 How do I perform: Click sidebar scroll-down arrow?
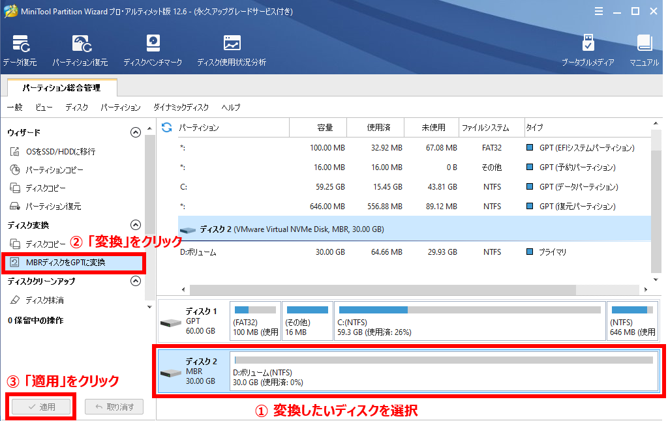149,307
